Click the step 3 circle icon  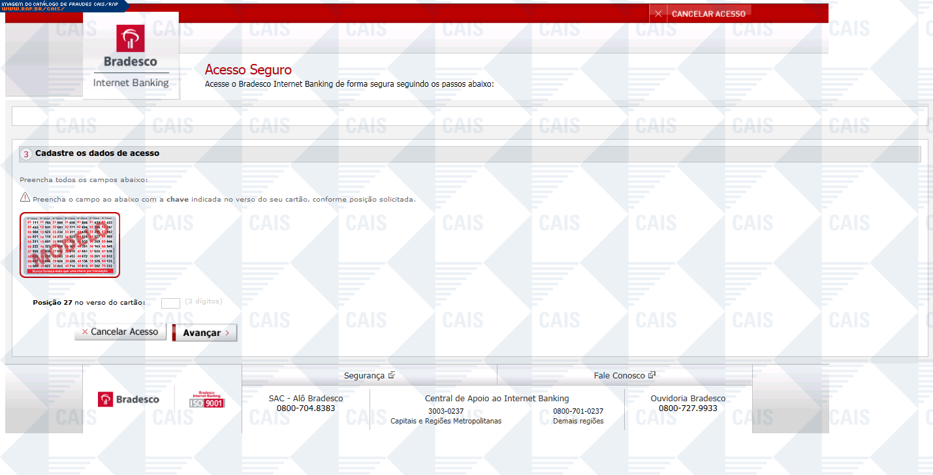(x=26, y=155)
